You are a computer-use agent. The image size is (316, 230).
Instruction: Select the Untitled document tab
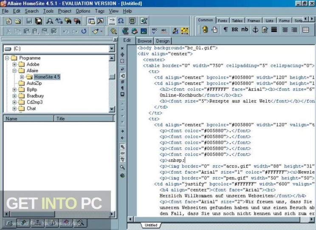click(x=151, y=225)
